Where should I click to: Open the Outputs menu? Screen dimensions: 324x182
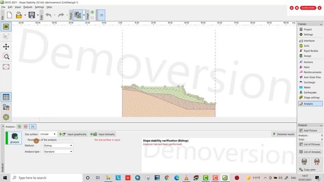coord(28,7)
